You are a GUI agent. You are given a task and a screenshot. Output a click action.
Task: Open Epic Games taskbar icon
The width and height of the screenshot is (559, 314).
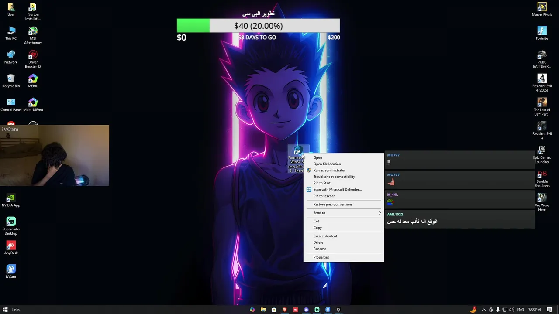tap(338, 310)
